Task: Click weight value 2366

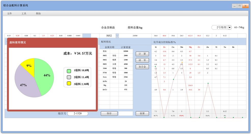Action: [x=126, y=77]
